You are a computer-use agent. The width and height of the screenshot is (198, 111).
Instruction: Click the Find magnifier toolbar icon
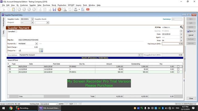point(65,10)
